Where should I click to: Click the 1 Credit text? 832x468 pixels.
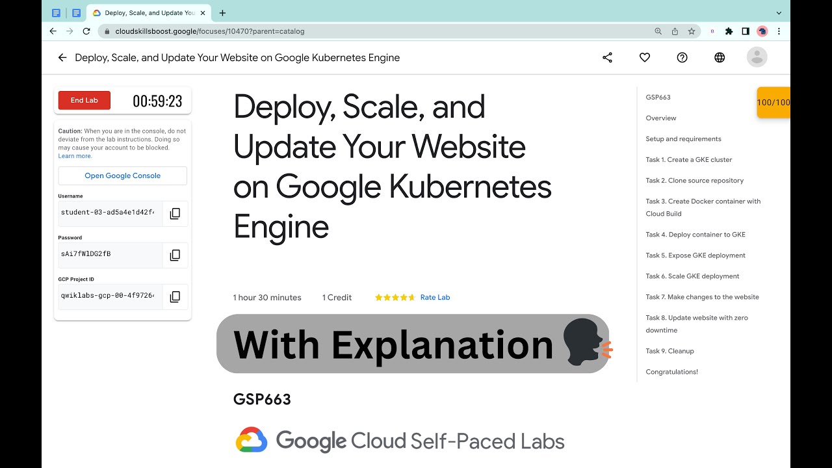[337, 298]
